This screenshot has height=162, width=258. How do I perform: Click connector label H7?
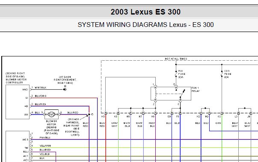click(140, 117)
